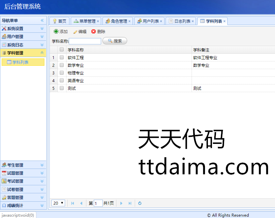Select the 物理专业 row checkbox
The height and width of the screenshot is (218, 275).
coord(62,73)
